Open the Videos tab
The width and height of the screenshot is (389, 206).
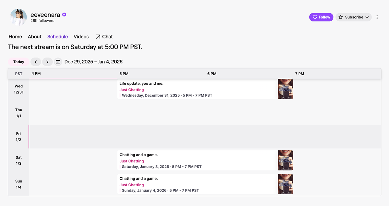(x=81, y=36)
